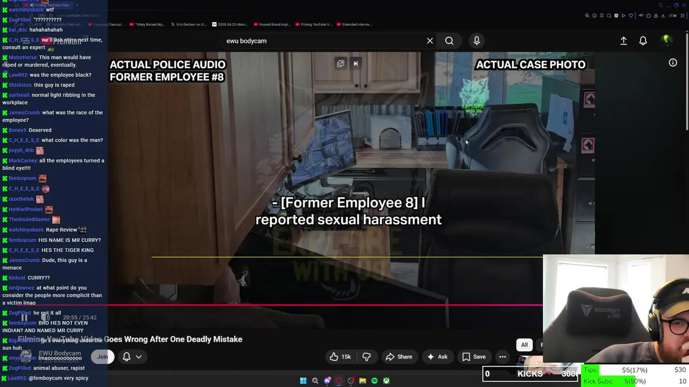
Task: Open Windows taskbar search
Action: coord(315,381)
